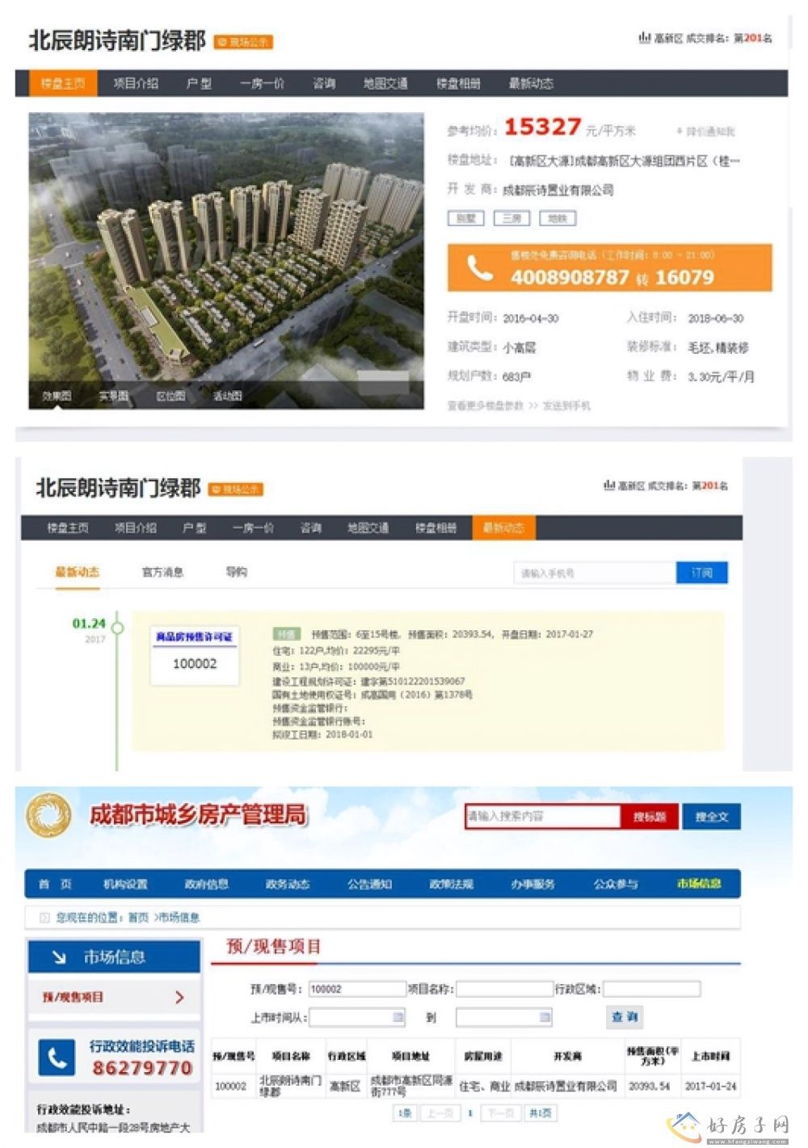Switch to the 官方消息 tab
The image size is (808, 1148).
[x=162, y=572]
